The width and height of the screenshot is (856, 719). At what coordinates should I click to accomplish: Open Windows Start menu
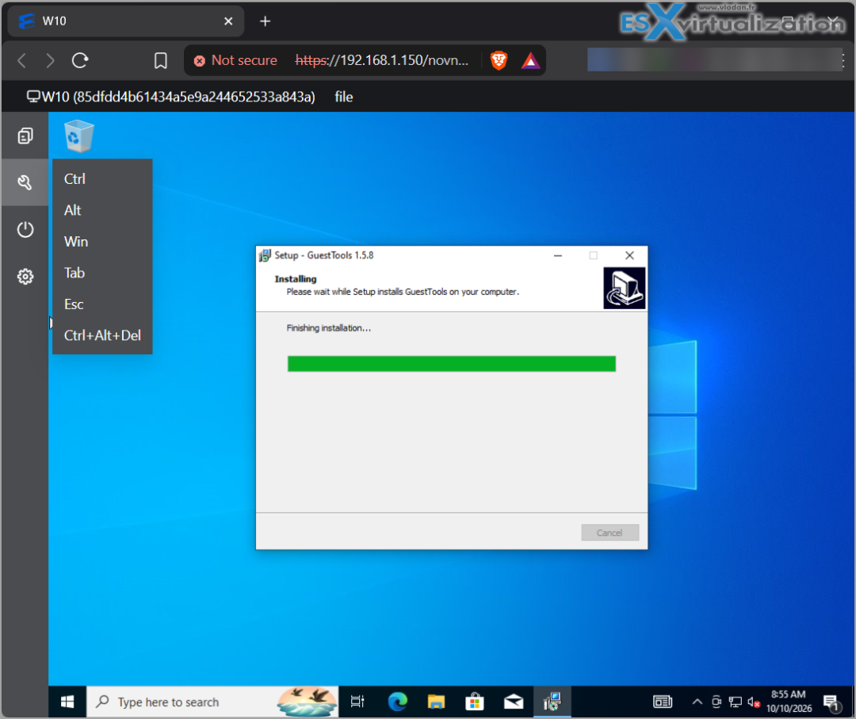click(67, 702)
